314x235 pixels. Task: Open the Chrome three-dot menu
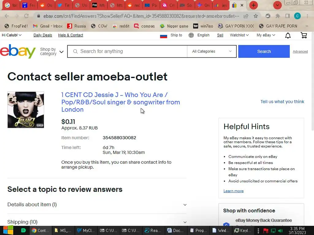(307, 16)
